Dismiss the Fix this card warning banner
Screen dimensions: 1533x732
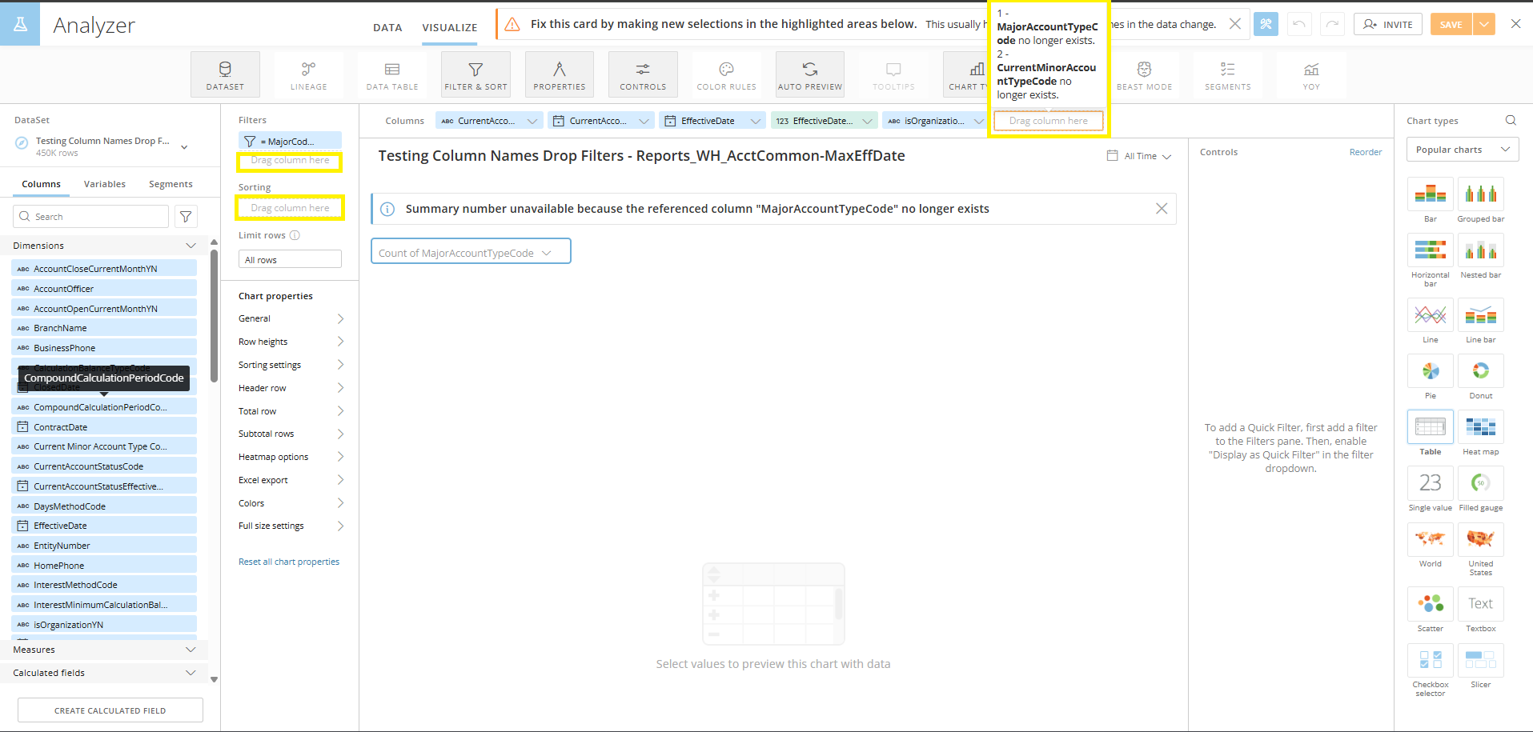[1235, 24]
